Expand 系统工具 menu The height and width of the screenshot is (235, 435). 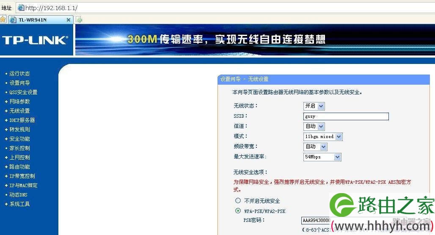pos(19,204)
